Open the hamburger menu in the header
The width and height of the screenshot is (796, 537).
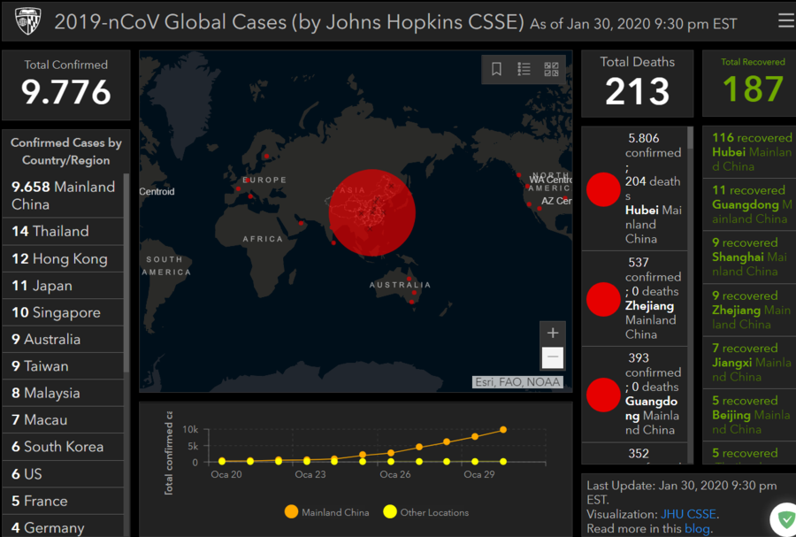pos(786,20)
